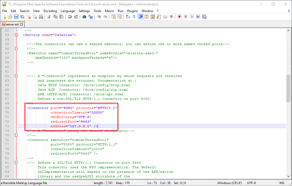Viewport: 292px width, 186px height.
Task: Click 'Windows (CR LF)' in the status bar
Action: (x=230, y=183)
